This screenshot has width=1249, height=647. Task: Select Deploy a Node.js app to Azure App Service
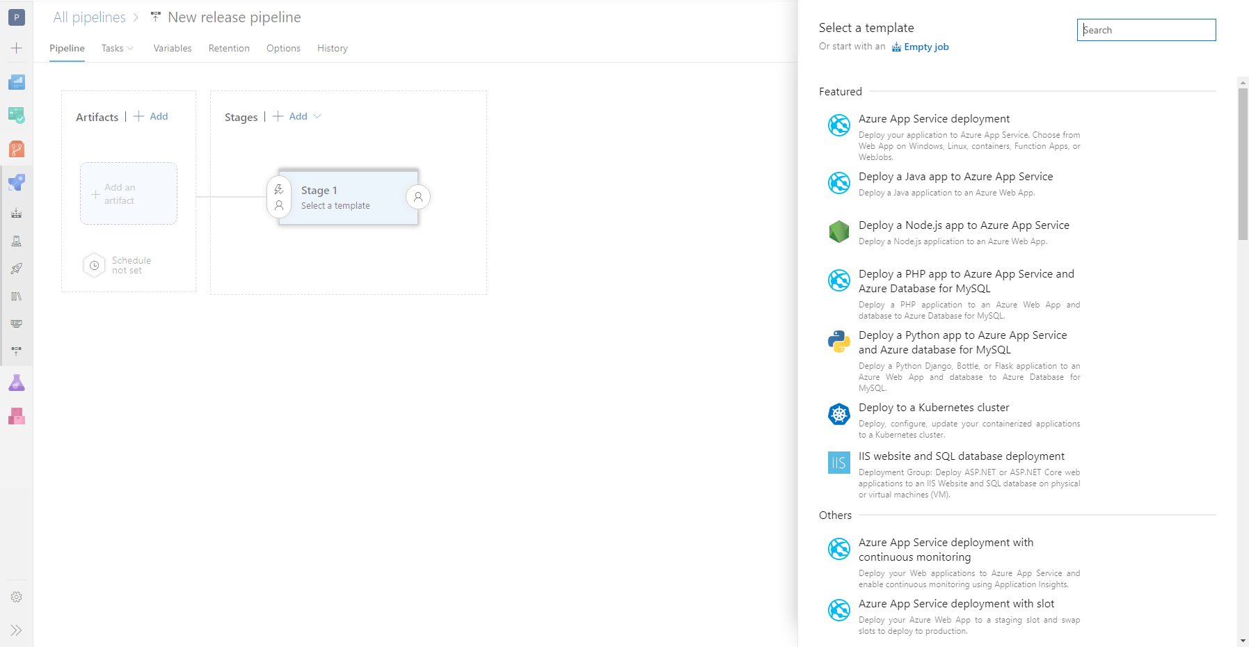(x=964, y=225)
